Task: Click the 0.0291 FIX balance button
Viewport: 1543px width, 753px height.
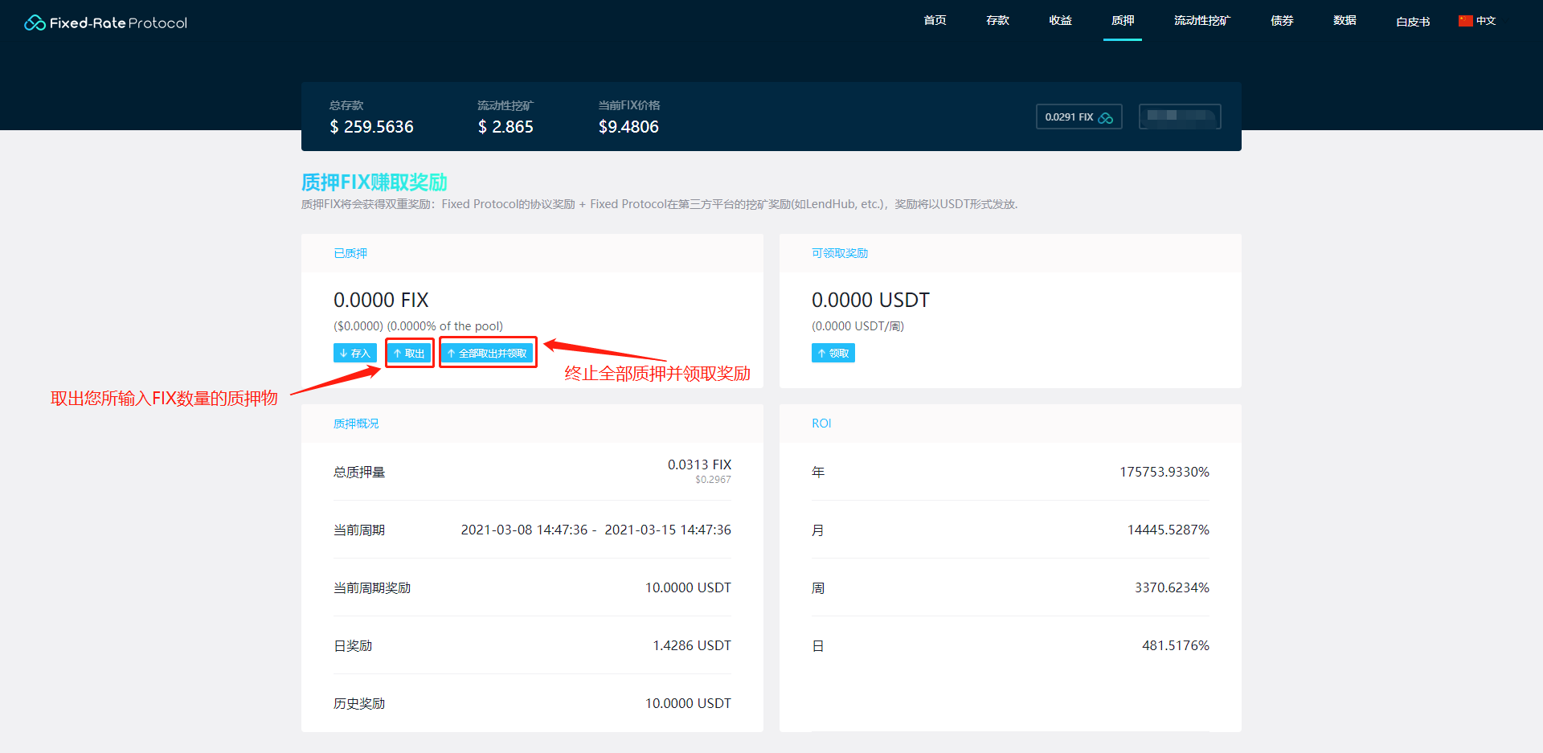Action: (x=1079, y=117)
